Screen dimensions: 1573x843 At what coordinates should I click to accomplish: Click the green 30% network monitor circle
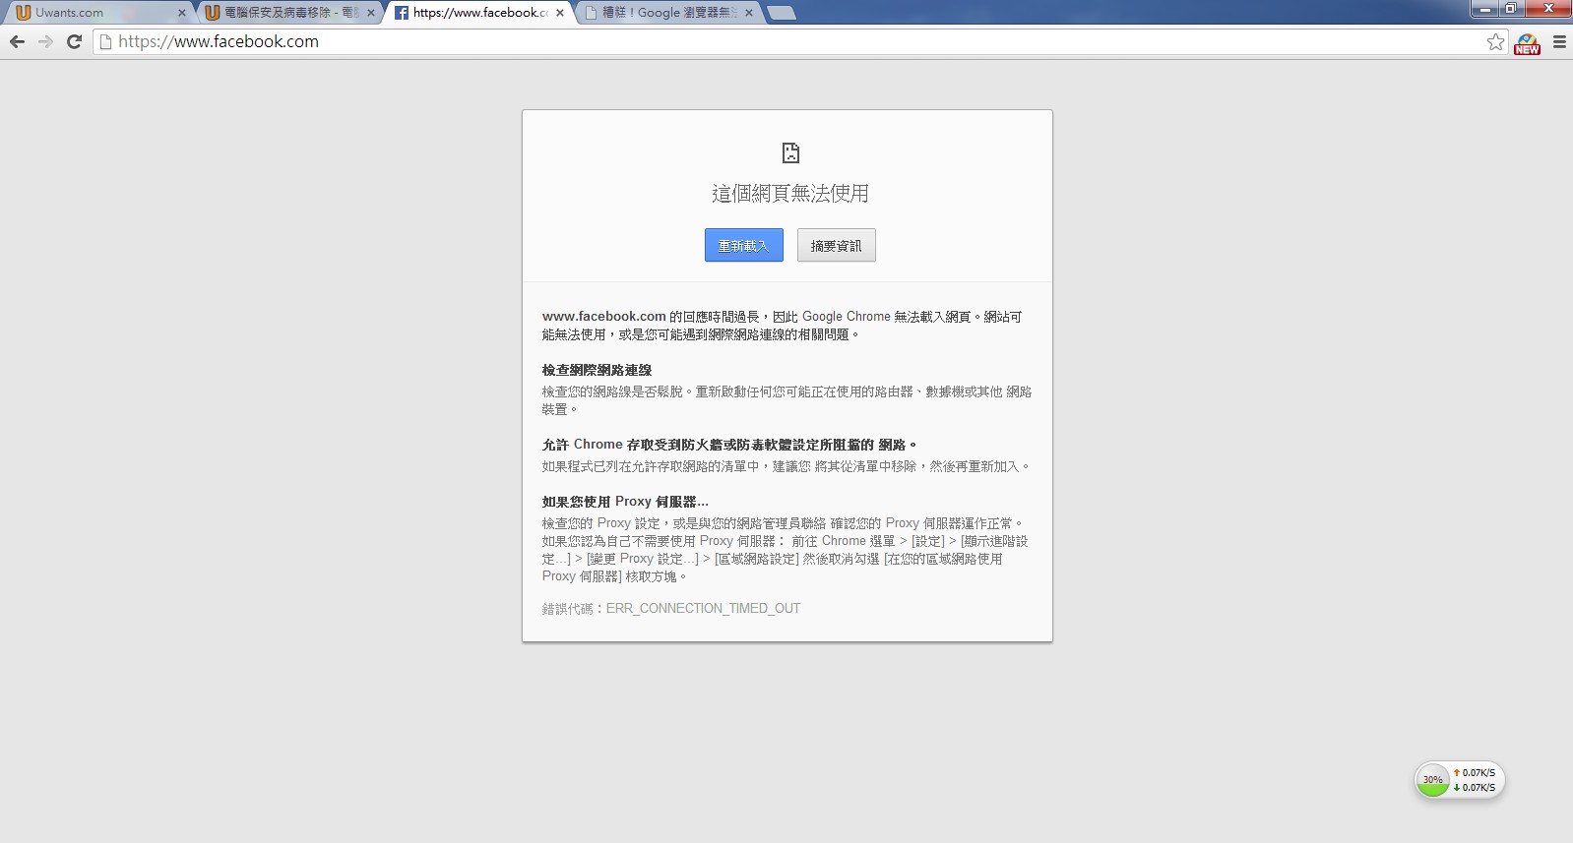pyautogui.click(x=1432, y=780)
